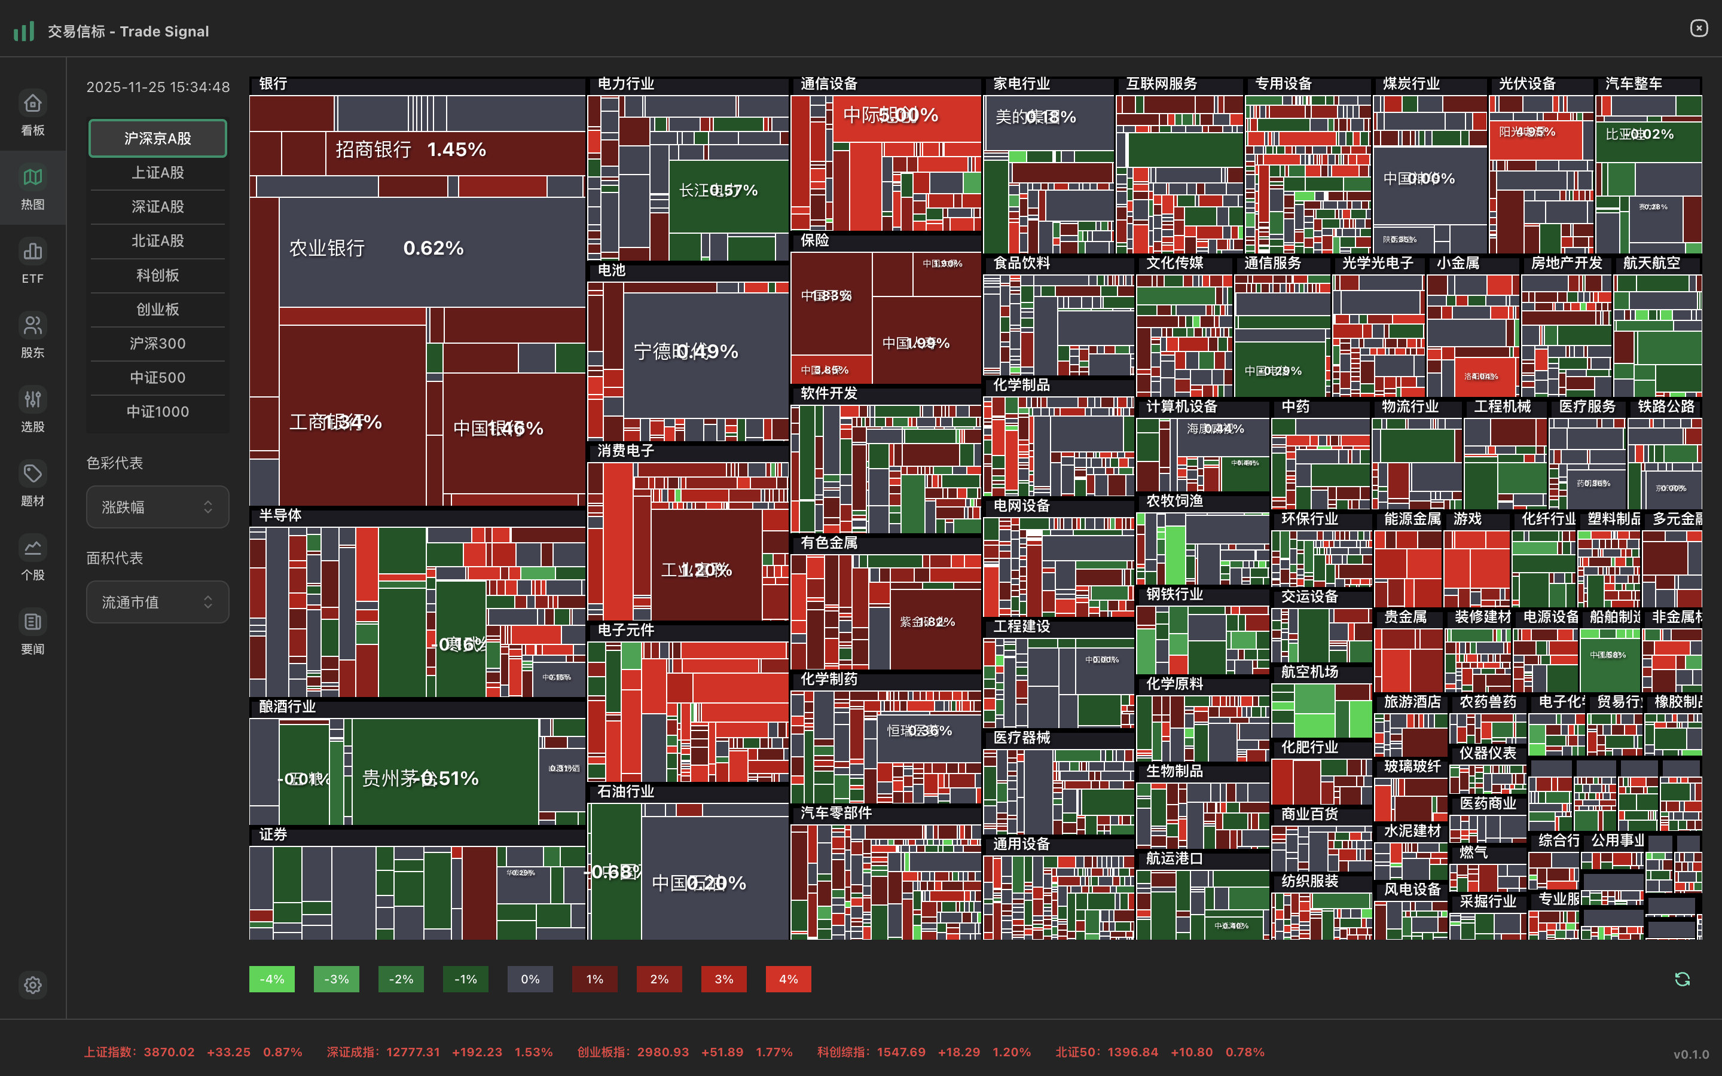Open the 题材 tag icon
Viewport: 1722px width, 1076px height.
pos(33,474)
